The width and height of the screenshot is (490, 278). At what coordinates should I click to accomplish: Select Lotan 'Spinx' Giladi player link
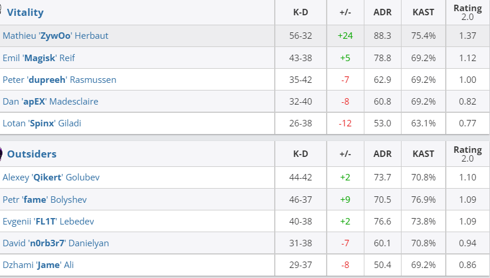click(42, 123)
